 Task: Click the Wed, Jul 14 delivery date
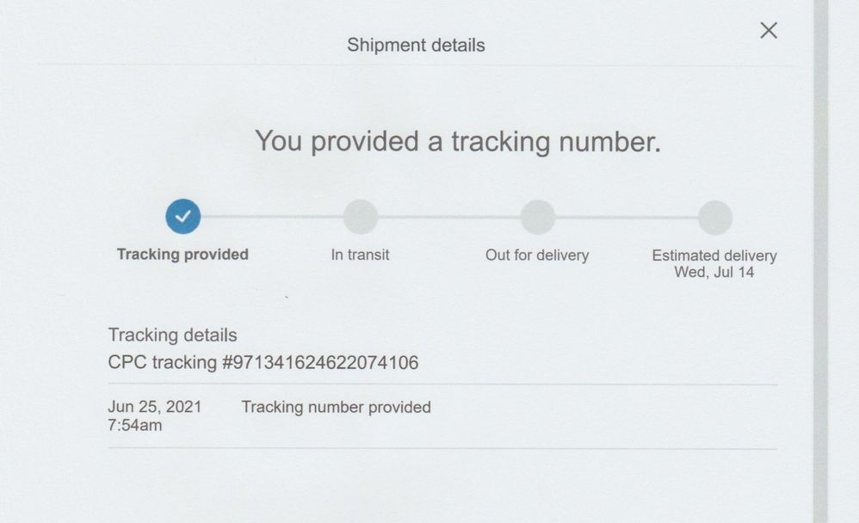[714, 272]
